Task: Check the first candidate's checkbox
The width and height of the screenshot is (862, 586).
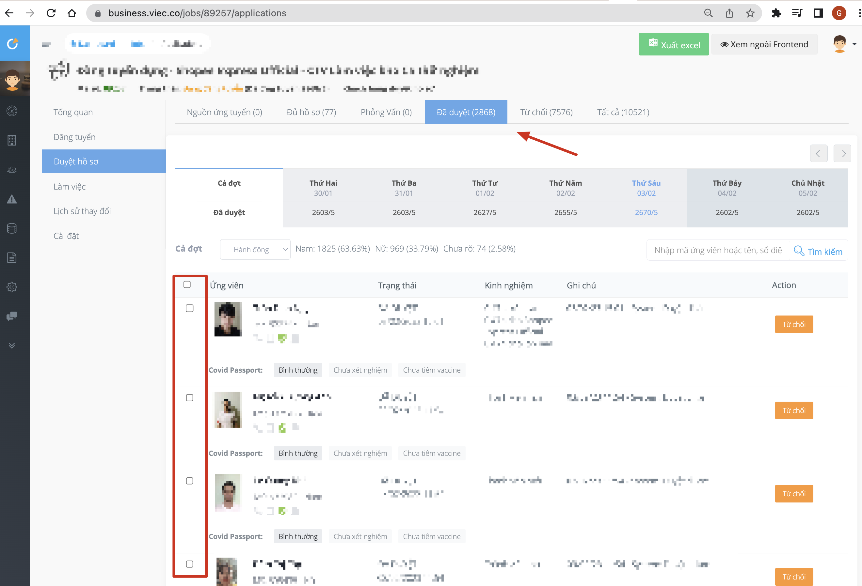Action: coord(189,308)
